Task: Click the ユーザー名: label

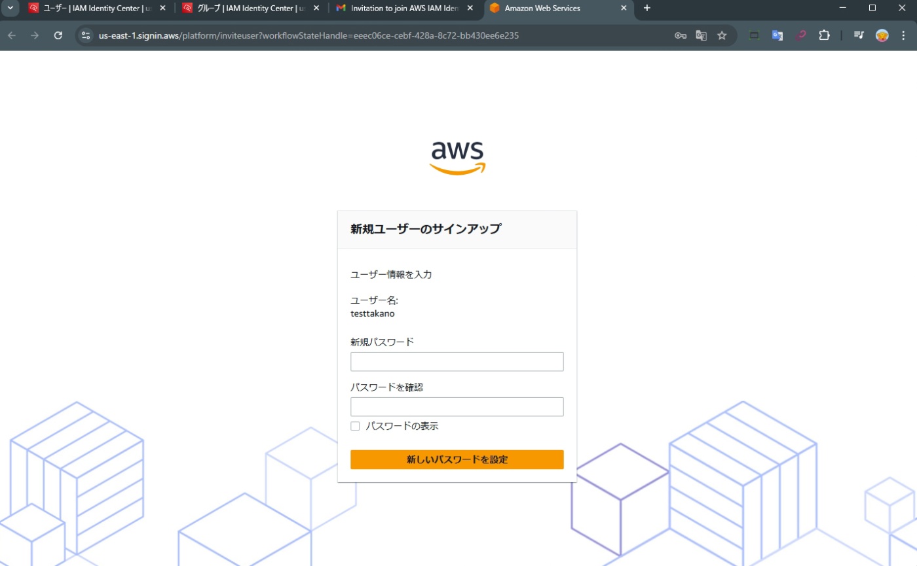Action: click(x=375, y=300)
